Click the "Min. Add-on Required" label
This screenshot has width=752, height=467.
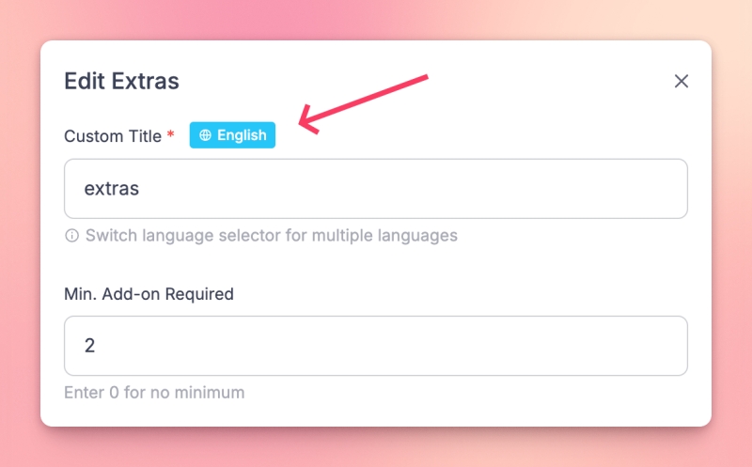point(149,294)
